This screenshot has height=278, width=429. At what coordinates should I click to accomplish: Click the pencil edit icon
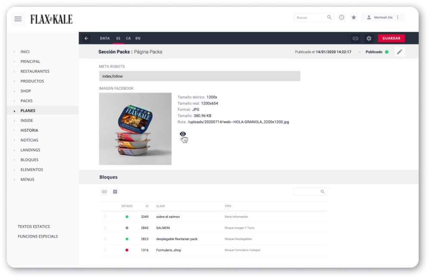pos(399,52)
